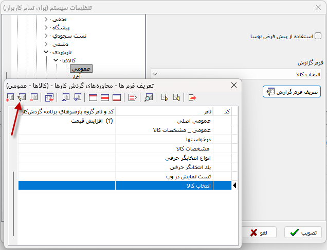Viewport: 327px width, 250px height.
Task: Click the لغو cancel button
Action: pyautogui.click(x=260, y=232)
